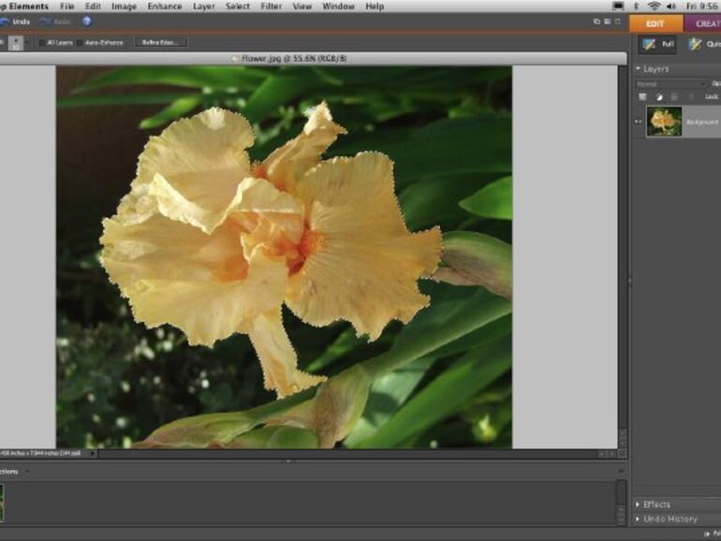
Task: Expand the Undo History panel
Action: pyautogui.click(x=639, y=519)
